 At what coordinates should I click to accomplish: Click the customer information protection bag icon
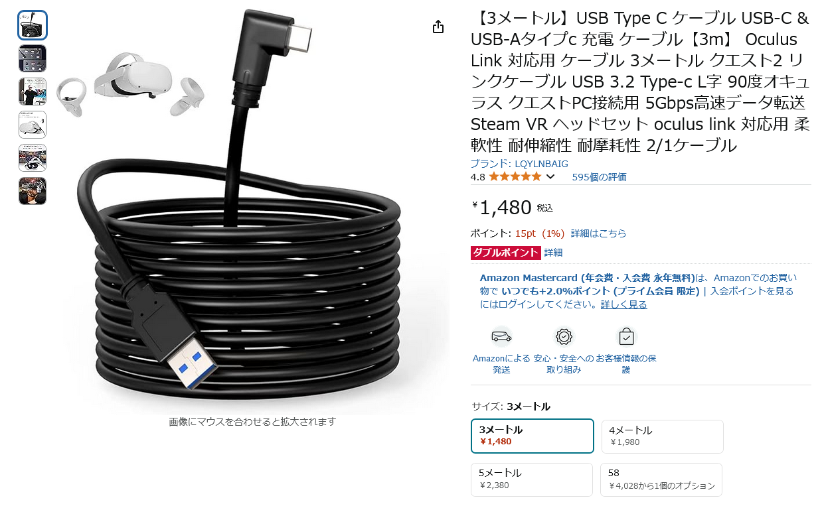coord(626,336)
